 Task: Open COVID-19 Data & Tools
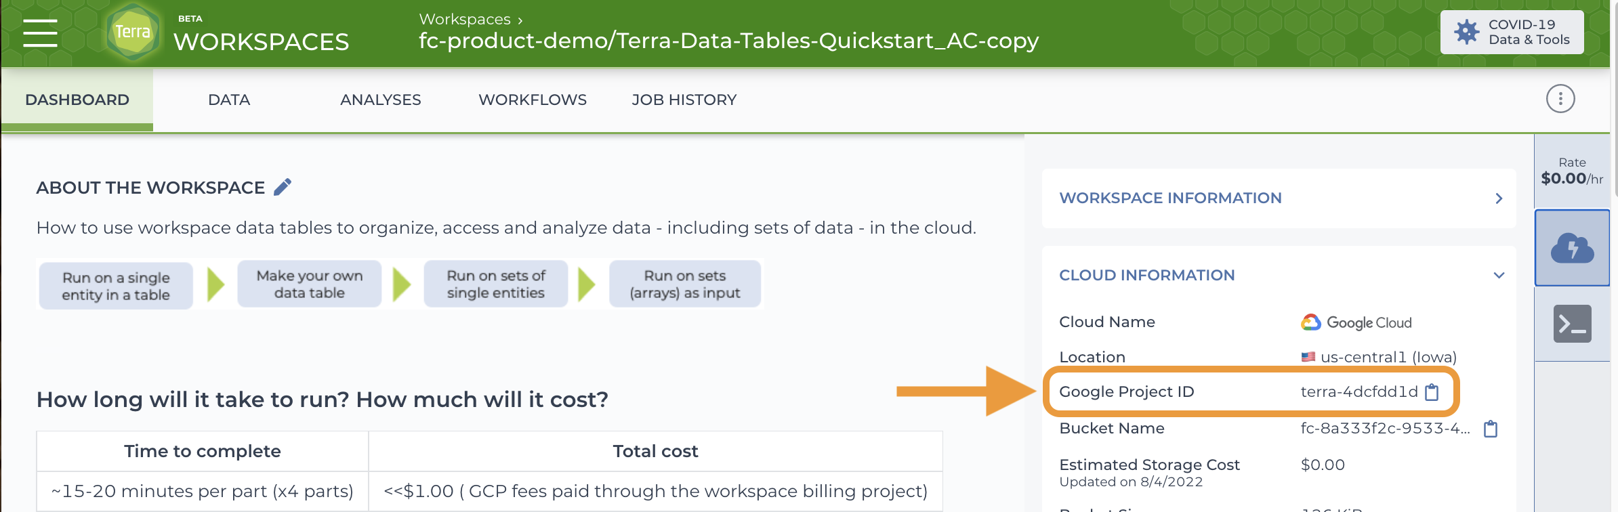(1512, 32)
